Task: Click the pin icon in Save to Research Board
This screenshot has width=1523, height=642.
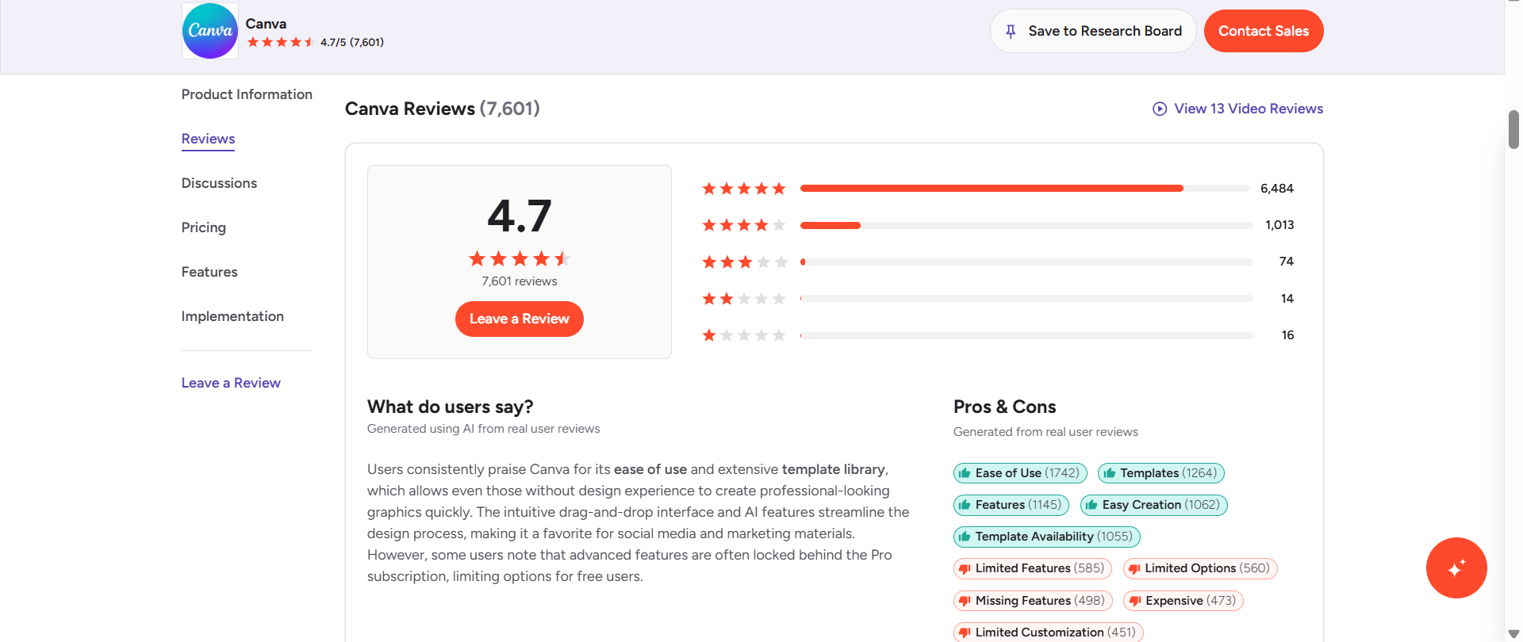Action: (x=1011, y=31)
